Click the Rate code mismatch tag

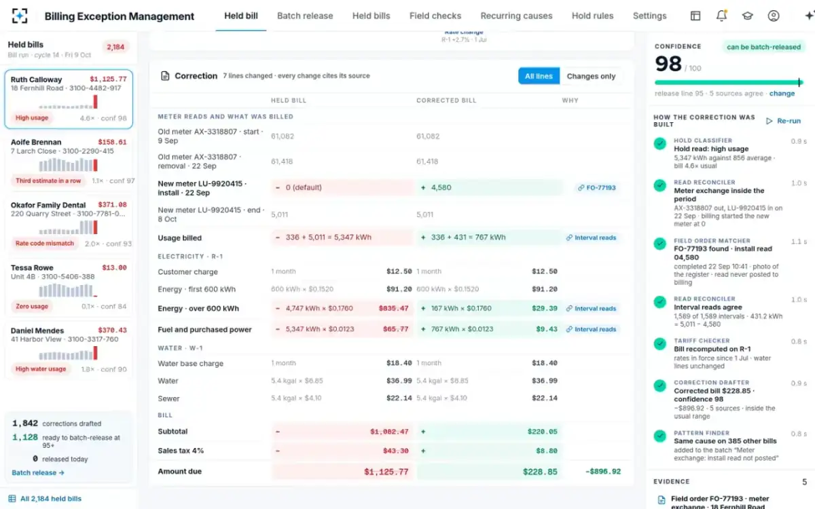[45, 243]
